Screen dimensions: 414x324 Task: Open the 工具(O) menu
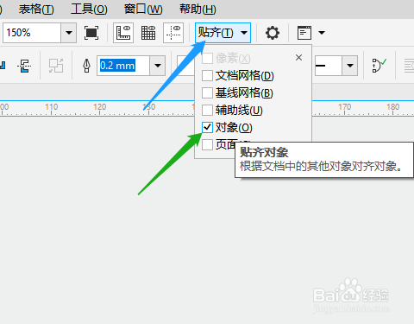pyautogui.click(x=89, y=10)
